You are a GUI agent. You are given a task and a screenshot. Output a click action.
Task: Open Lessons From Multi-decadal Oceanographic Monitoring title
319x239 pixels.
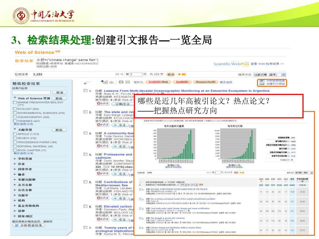tap(187, 91)
